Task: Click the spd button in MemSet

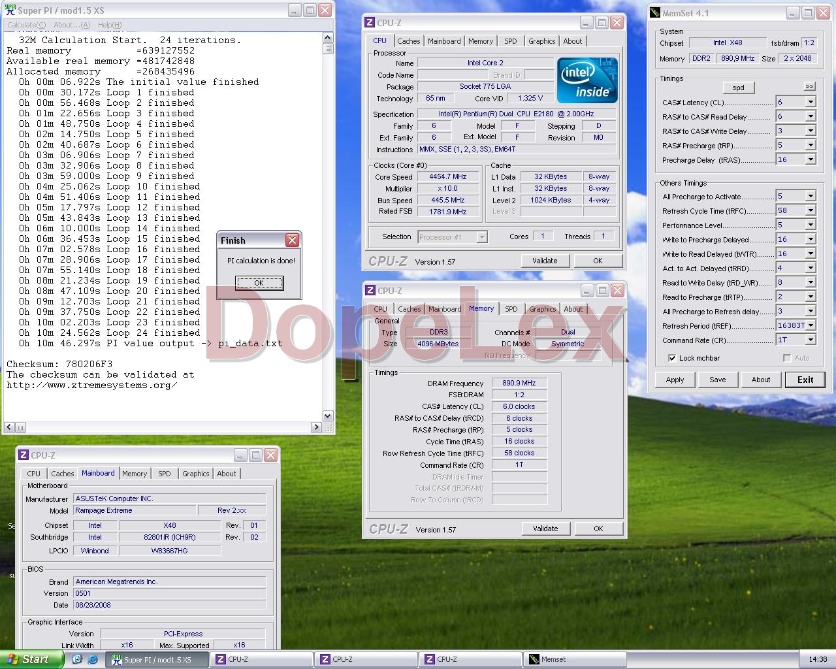Action: coord(738,88)
